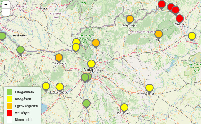
Task: Select the green marker south of Budapest
Action: click(x=86, y=103)
